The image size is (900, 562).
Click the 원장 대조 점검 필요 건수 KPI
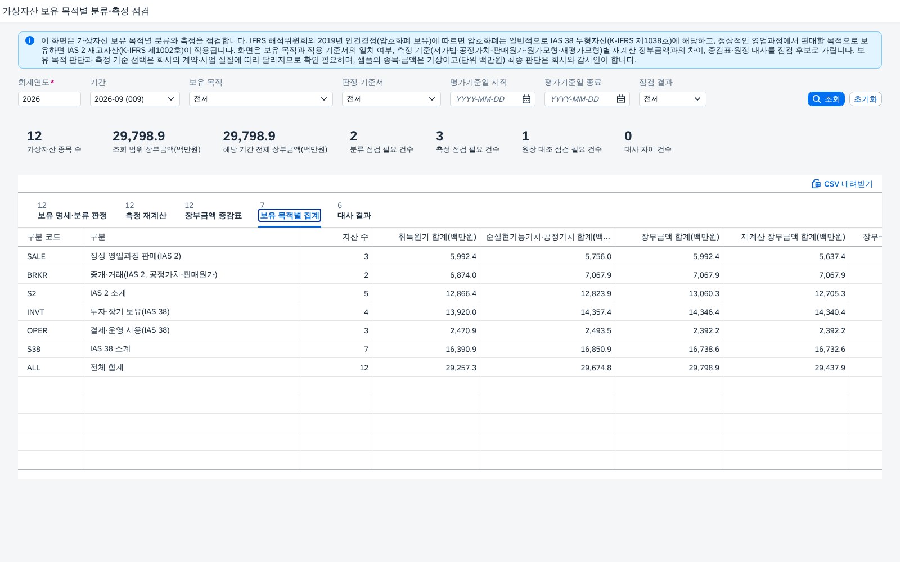(x=562, y=142)
